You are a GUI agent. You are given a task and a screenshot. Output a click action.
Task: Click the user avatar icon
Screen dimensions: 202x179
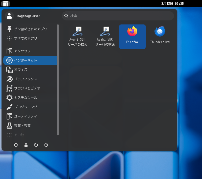tap(9, 16)
